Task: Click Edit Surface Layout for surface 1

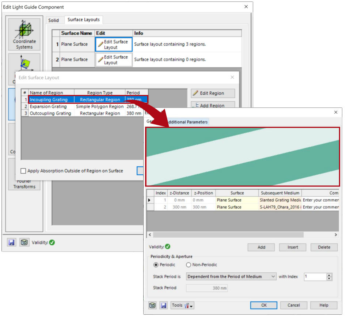Action: tap(113, 45)
